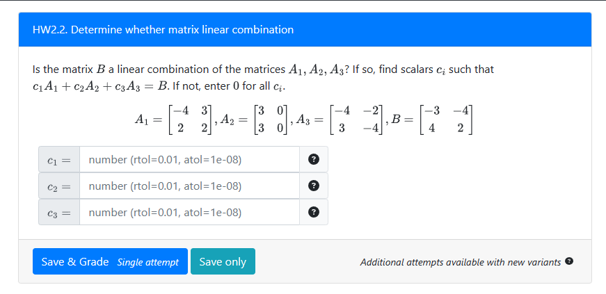Click the "Additional attempts available" text
This screenshot has height=294, width=606.
(x=461, y=262)
